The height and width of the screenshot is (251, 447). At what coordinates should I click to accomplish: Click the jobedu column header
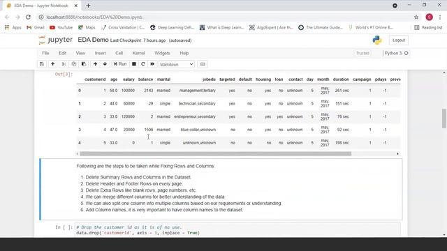(x=209, y=79)
